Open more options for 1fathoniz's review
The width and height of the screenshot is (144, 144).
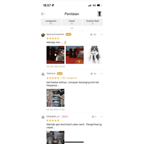point(102,73)
